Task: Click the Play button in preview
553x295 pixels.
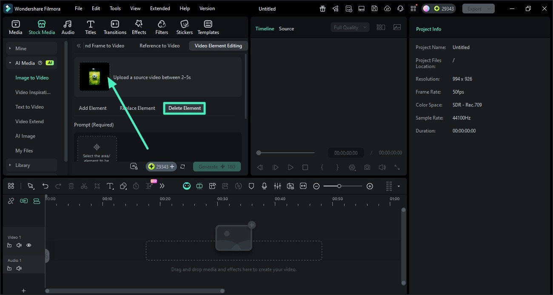Action: pyautogui.click(x=291, y=167)
